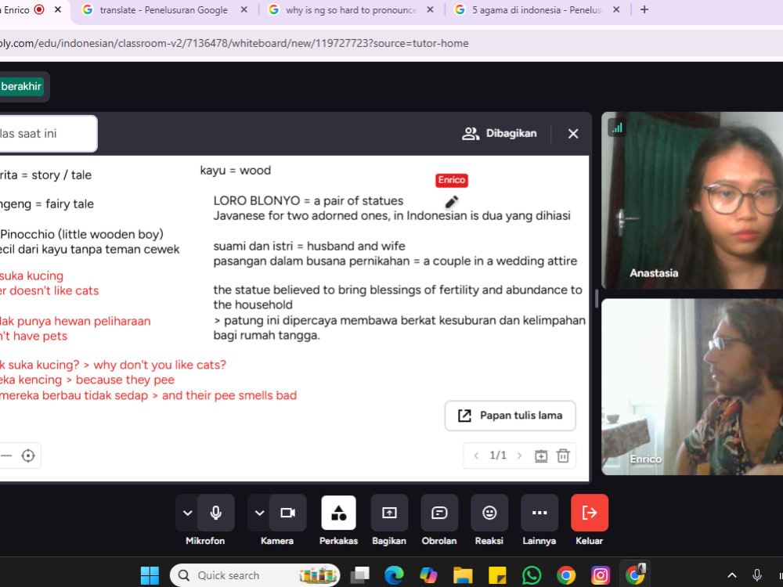
Task: Go to previous whiteboard page
Action: pyautogui.click(x=476, y=456)
